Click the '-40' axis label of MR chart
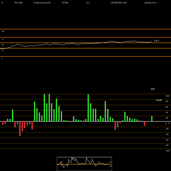 (167, 134)
